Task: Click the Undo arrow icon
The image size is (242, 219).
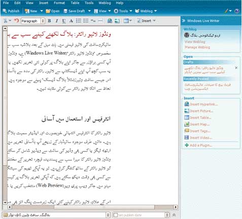Action: click(16, 21)
